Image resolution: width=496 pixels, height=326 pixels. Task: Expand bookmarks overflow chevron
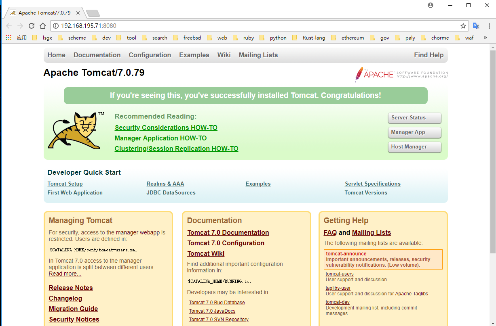pos(485,38)
